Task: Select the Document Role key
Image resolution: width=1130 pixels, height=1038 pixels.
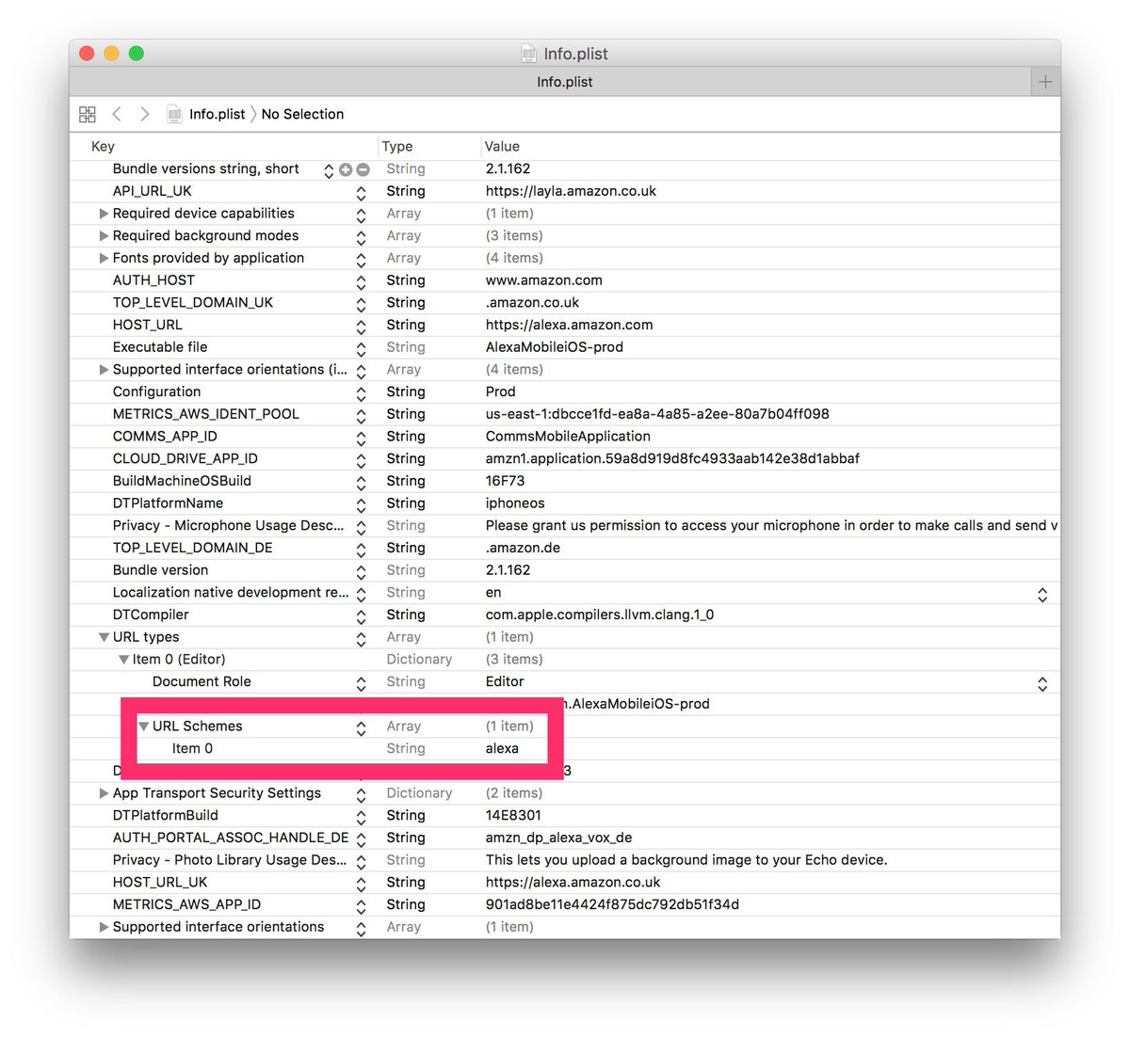Action: click(202, 682)
